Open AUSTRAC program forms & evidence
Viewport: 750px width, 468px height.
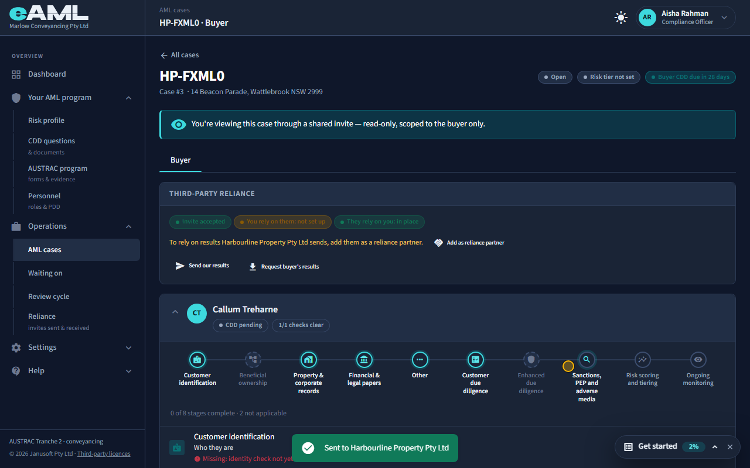[x=77, y=173]
